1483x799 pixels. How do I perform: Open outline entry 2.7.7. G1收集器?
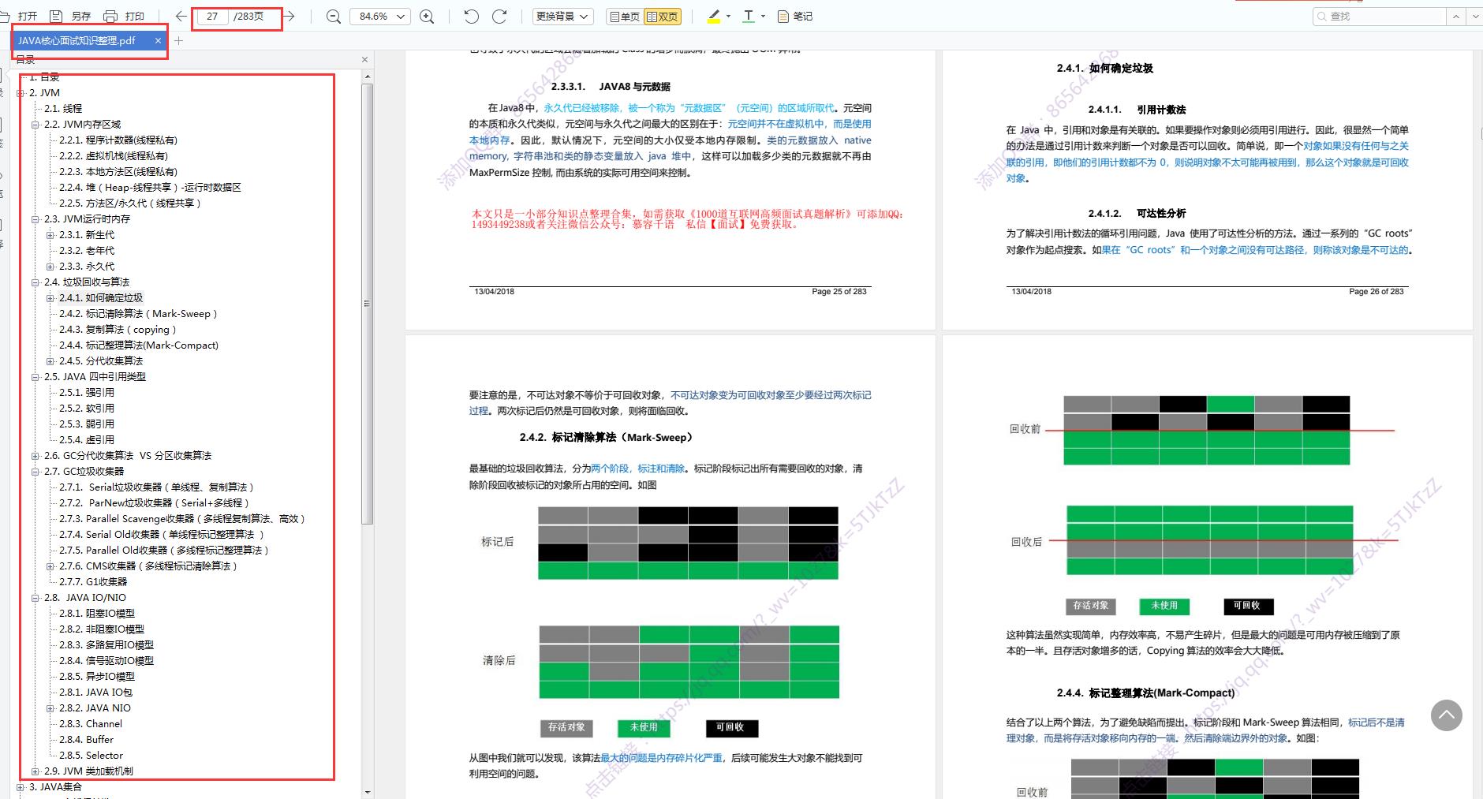pyautogui.click(x=93, y=582)
